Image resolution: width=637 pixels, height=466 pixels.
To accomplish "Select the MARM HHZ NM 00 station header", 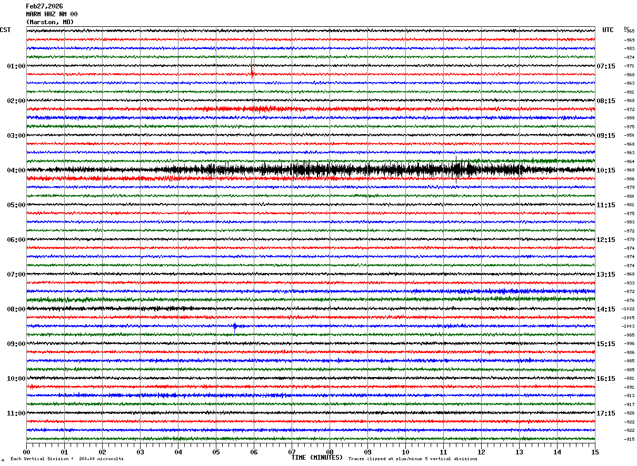I will click(x=52, y=14).
